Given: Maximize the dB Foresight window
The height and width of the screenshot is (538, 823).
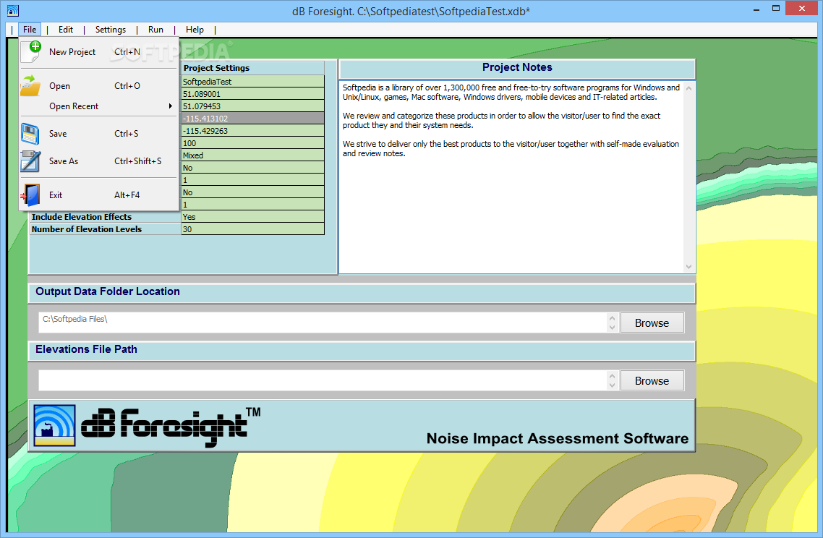Looking at the screenshot, I should (776, 9).
